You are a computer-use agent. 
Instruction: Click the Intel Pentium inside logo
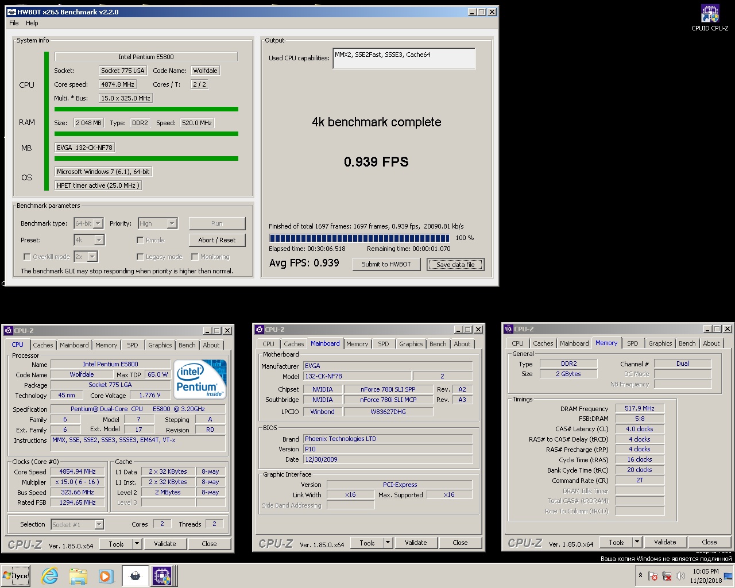point(200,380)
